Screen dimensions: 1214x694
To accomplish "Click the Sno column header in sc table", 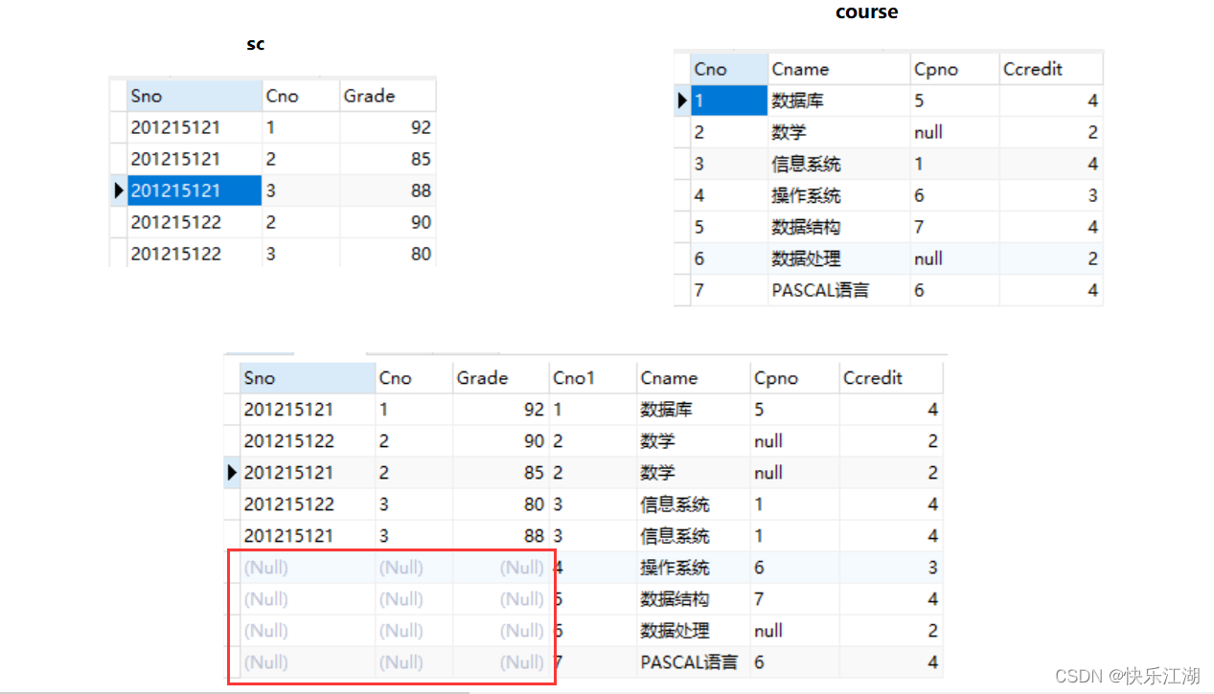I will pos(195,96).
